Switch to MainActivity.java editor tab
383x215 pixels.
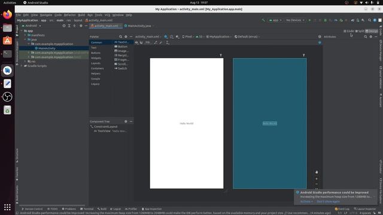pos(139,26)
